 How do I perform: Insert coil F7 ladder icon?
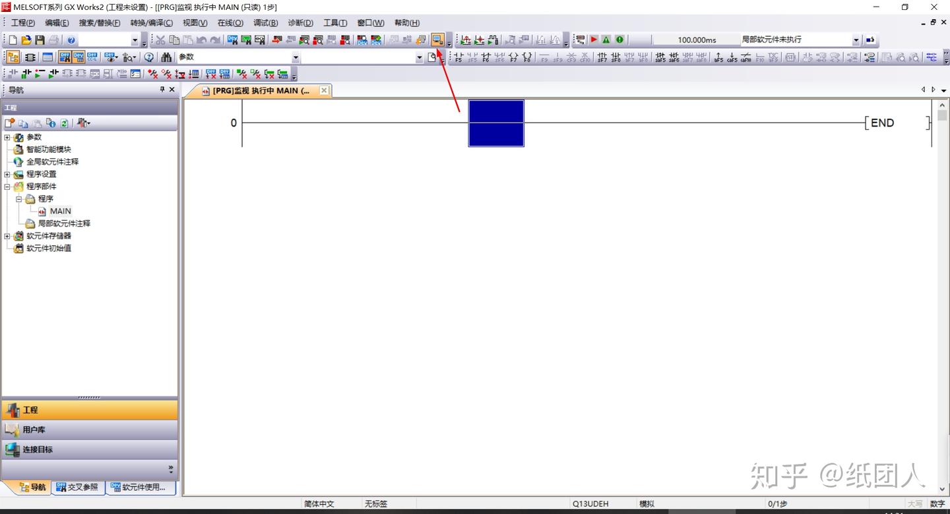(x=513, y=57)
